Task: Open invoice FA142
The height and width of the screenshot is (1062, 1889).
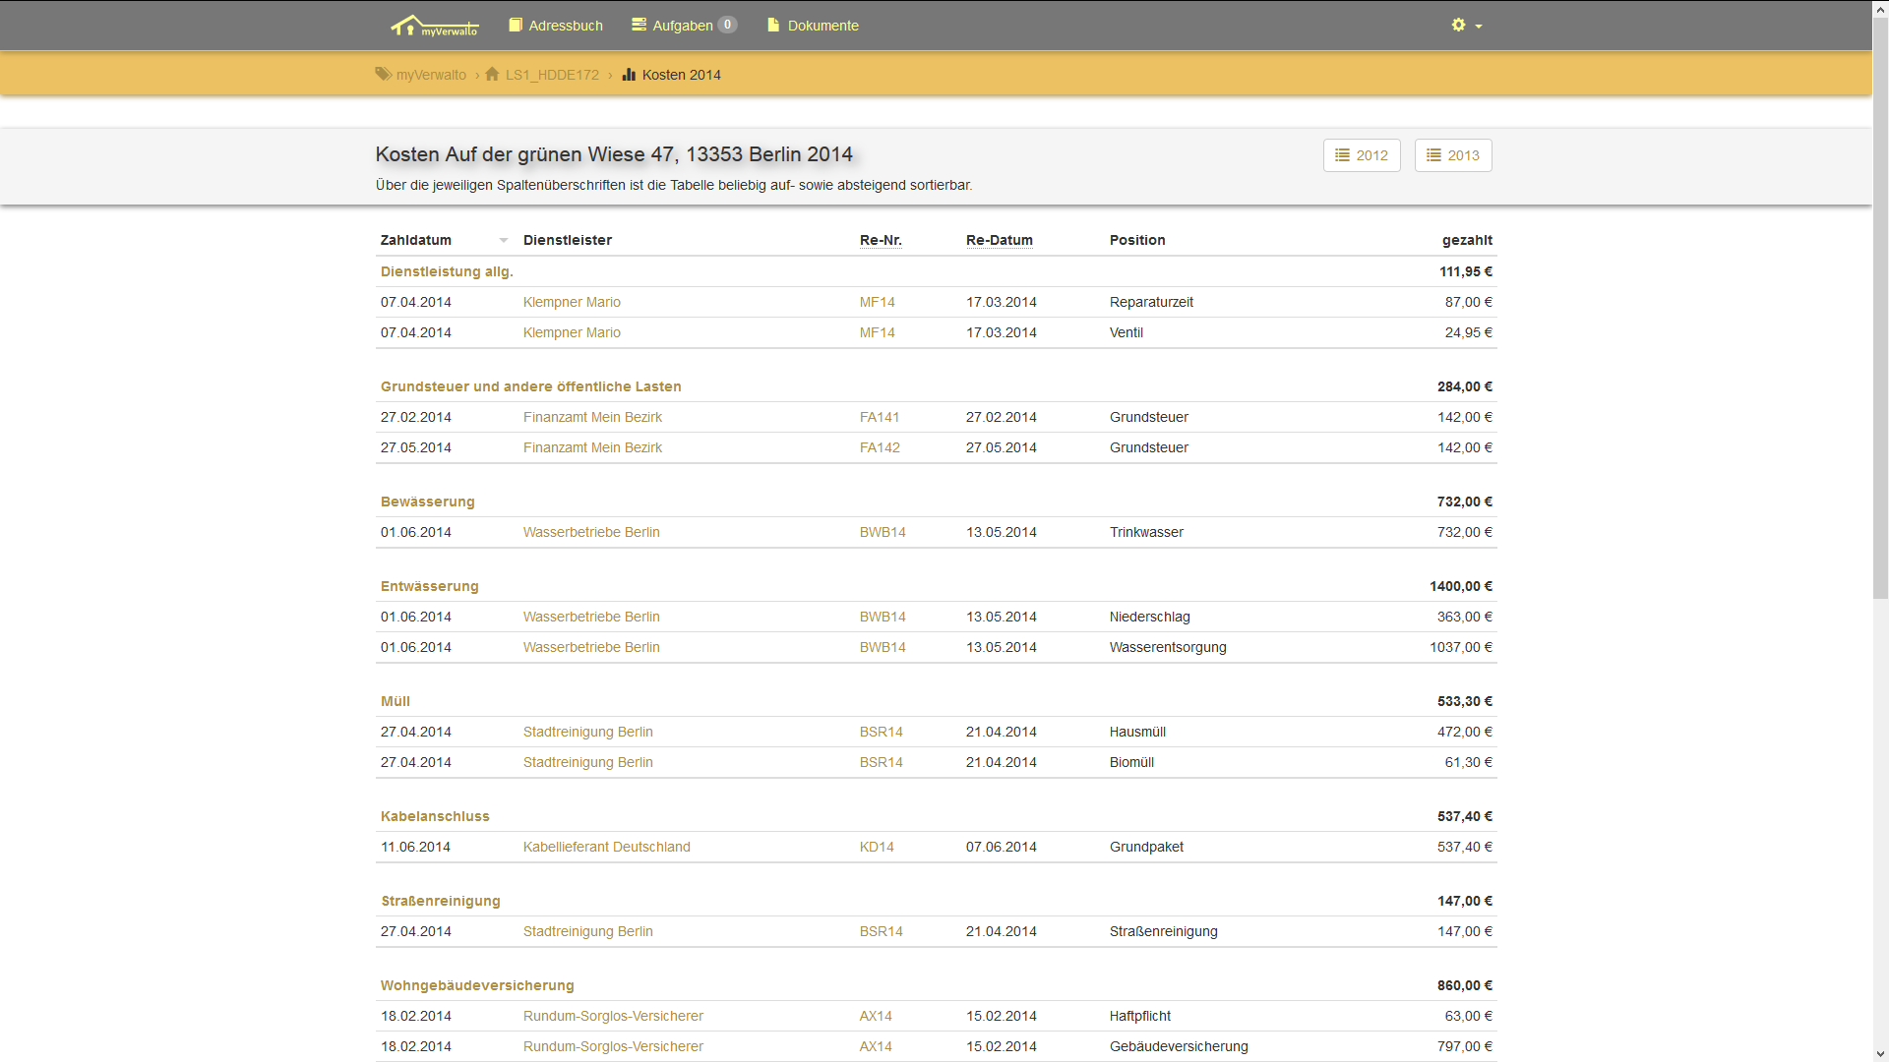Action: 880,447
